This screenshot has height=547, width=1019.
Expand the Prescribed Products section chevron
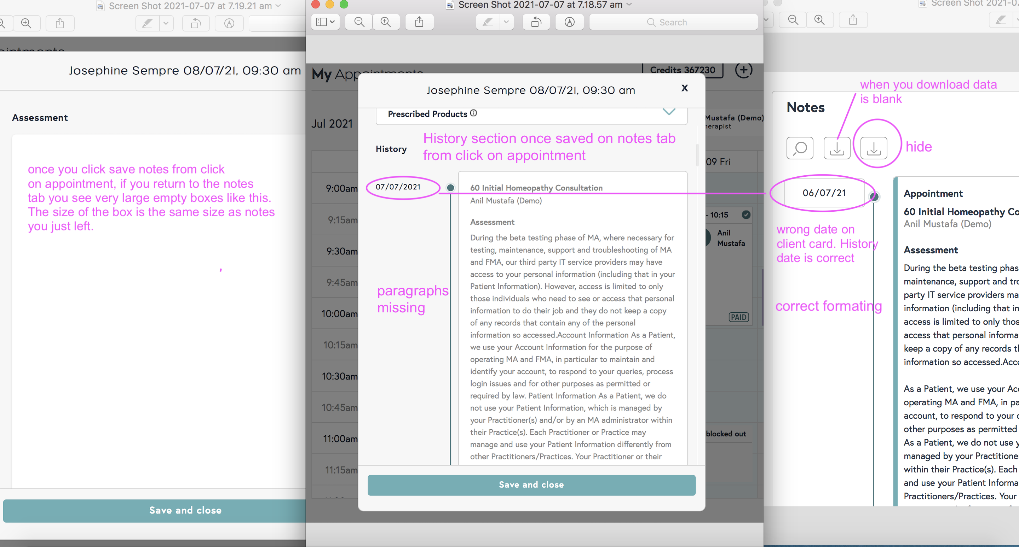coord(668,112)
